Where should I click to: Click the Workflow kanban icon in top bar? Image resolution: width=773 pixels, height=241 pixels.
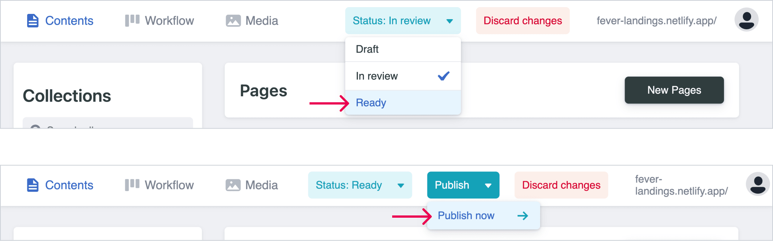[x=132, y=21]
